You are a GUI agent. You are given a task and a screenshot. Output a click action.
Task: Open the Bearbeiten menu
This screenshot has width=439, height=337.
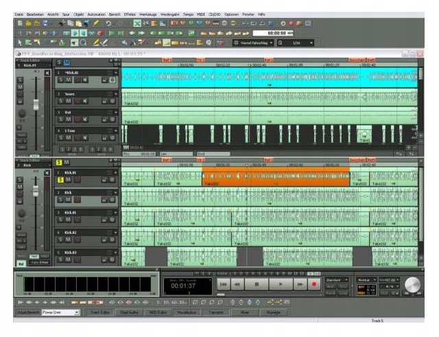35,14
